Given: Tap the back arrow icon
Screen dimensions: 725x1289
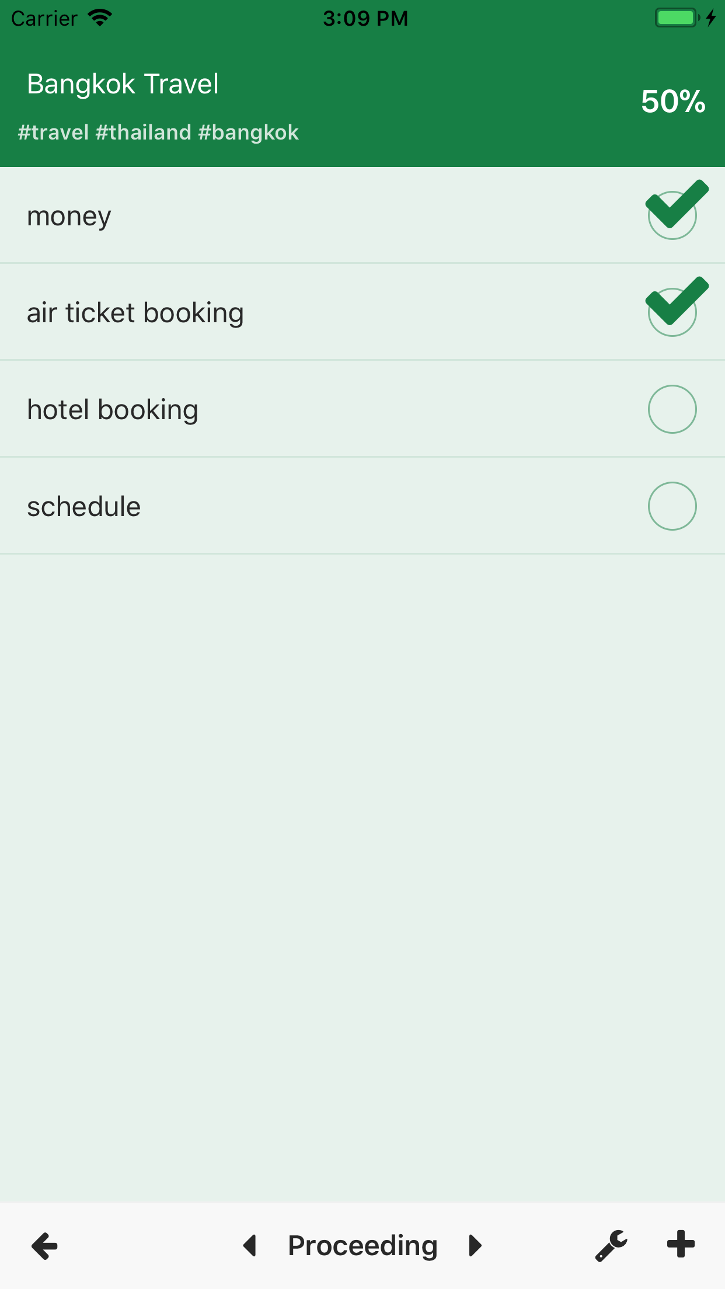Looking at the screenshot, I should [x=45, y=1246].
